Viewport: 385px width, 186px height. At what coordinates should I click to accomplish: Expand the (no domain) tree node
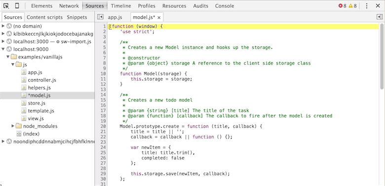[3, 26]
